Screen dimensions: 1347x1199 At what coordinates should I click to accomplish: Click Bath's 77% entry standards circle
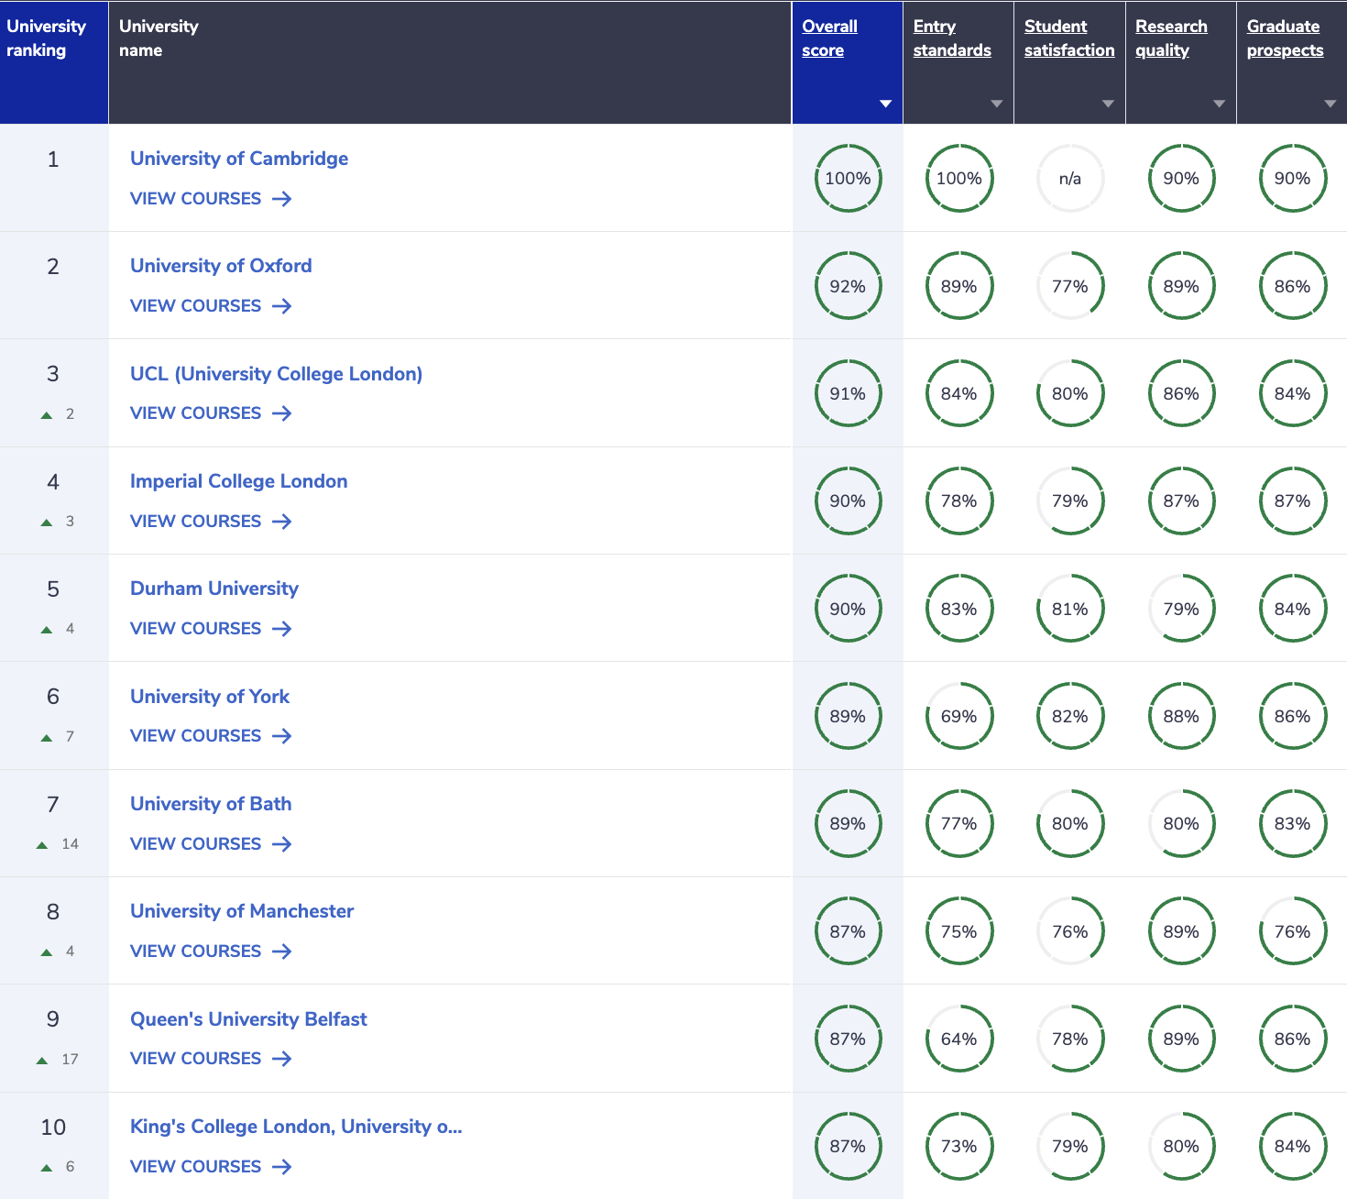pos(959,823)
